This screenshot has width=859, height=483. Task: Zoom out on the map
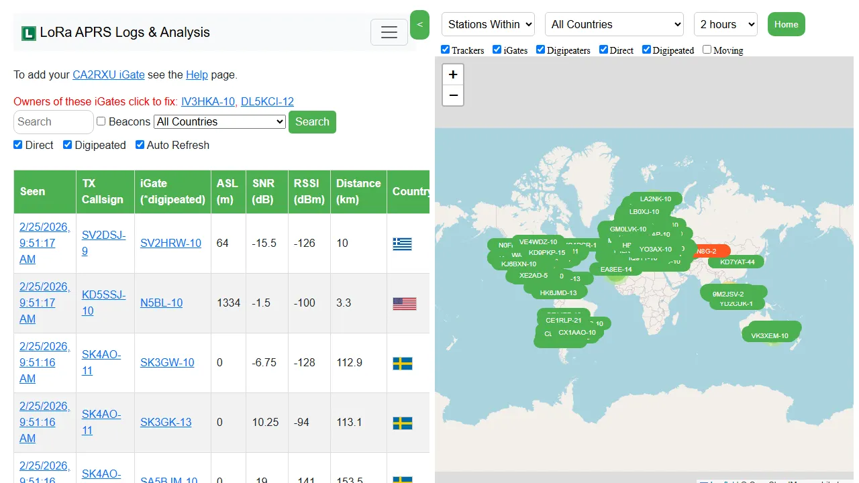(x=453, y=95)
